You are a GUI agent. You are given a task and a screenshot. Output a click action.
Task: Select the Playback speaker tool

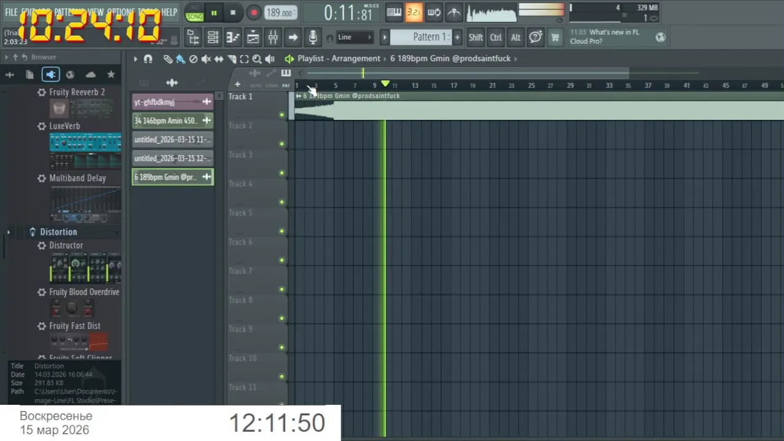point(269,59)
